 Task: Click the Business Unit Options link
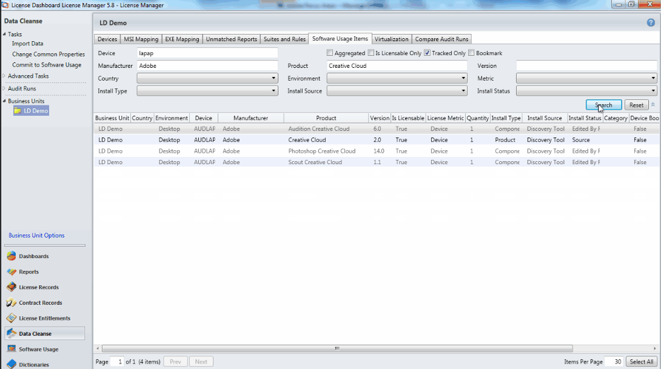pyautogui.click(x=36, y=236)
